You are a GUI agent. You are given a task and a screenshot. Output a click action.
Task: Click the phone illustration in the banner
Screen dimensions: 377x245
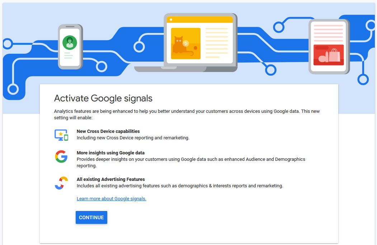(x=70, y=47)
